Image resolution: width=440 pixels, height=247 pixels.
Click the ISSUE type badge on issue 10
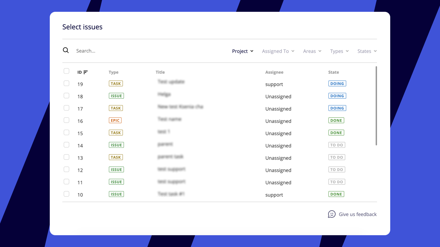tap(116, 194)
